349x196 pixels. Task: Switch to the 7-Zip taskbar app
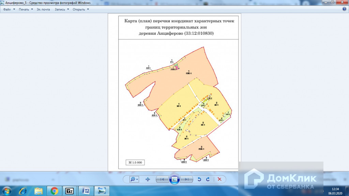(x=70, y=191)
